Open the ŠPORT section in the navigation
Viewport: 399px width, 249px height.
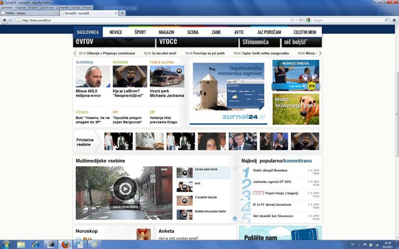[x=140, y=32]
